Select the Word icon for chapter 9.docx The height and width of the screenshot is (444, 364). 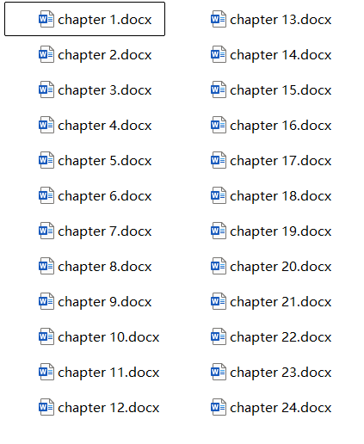coord(46,301)
